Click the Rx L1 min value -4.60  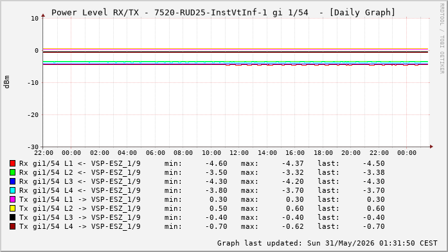[216, 163]
